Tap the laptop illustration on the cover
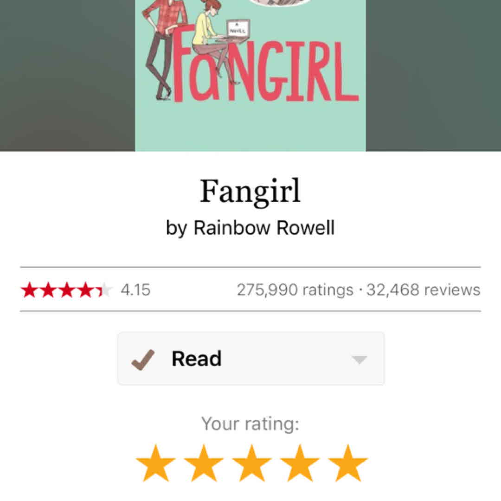Viewport: 501px width, 501px height. (x=237, y=30)
